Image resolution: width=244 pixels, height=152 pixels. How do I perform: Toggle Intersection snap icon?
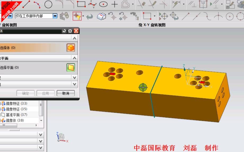(x=218, y=16)
